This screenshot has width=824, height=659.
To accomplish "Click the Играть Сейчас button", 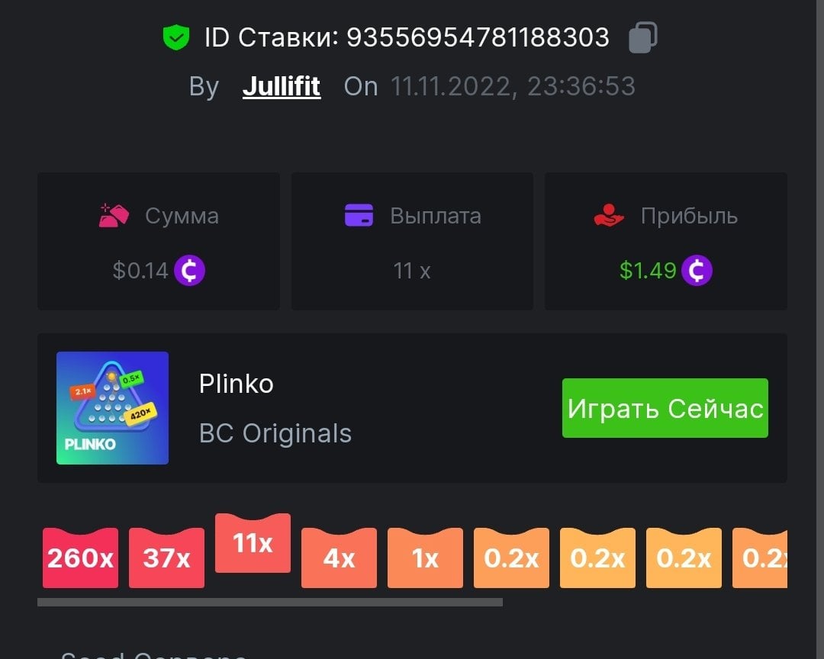I will click(x=665, y=408).
